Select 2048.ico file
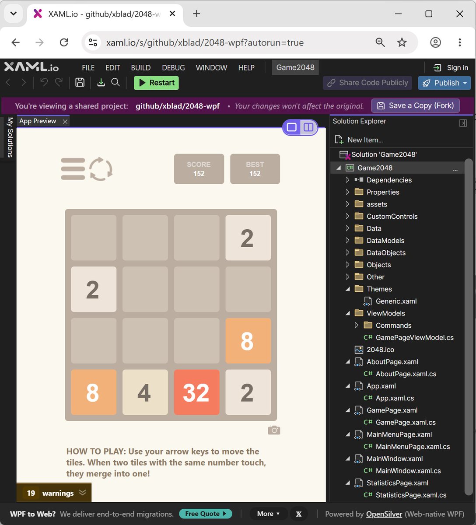Screen dimensions: 476x525 point(374,350)
